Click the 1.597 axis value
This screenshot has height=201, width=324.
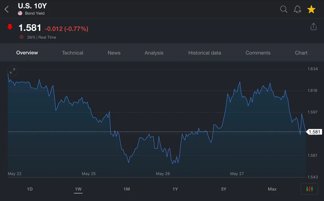[313, 112]
